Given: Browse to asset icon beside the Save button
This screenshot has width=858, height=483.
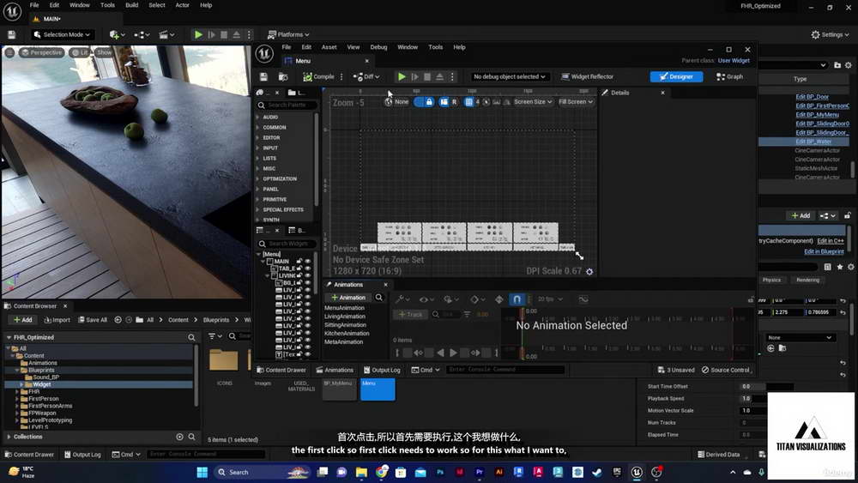Looking at the screenshot, I should [x=283, y=76].
